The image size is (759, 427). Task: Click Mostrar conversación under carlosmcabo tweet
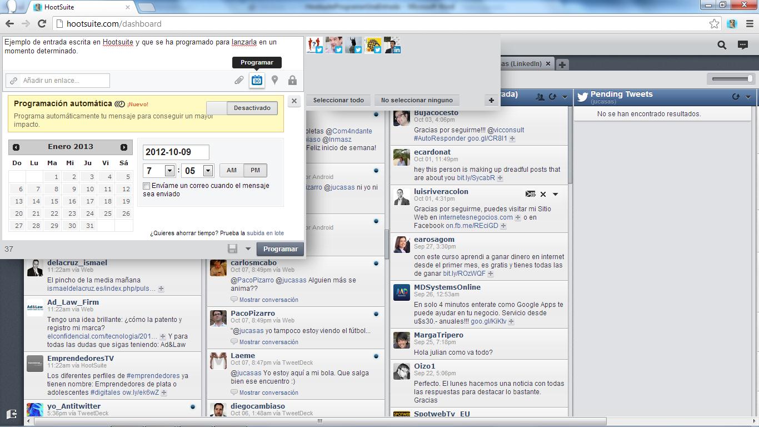point(269,300)
